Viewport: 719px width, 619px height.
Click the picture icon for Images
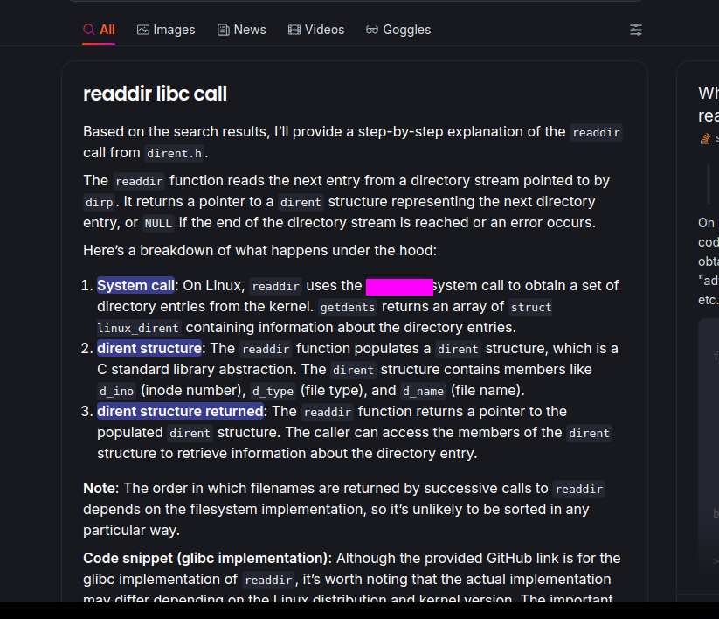(143, 30)
